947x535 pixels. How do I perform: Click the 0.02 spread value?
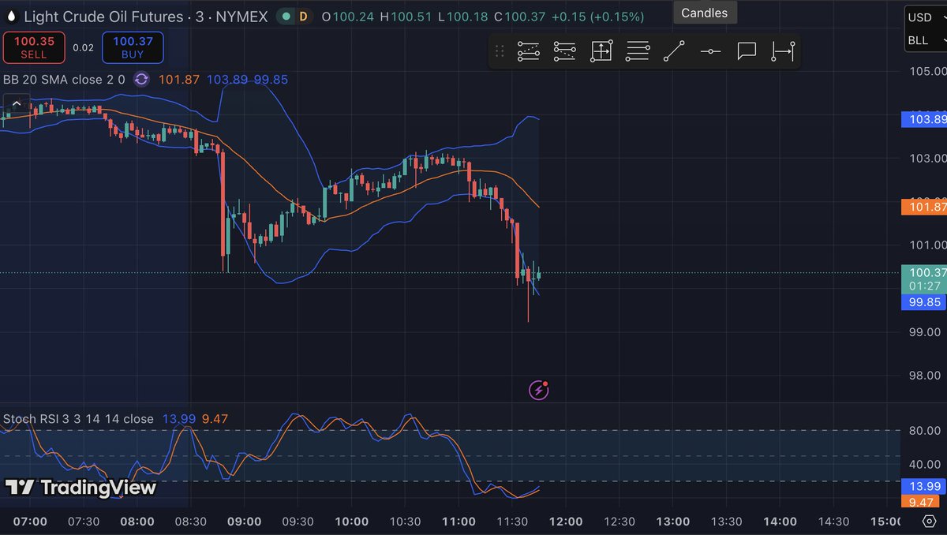[x=83, y=47]
